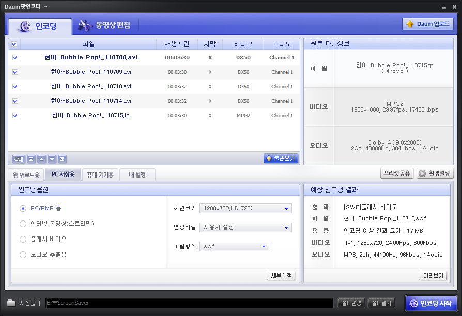Click the 미리보기 preview button
Screen dimensions: 462x316
(433, 276)
